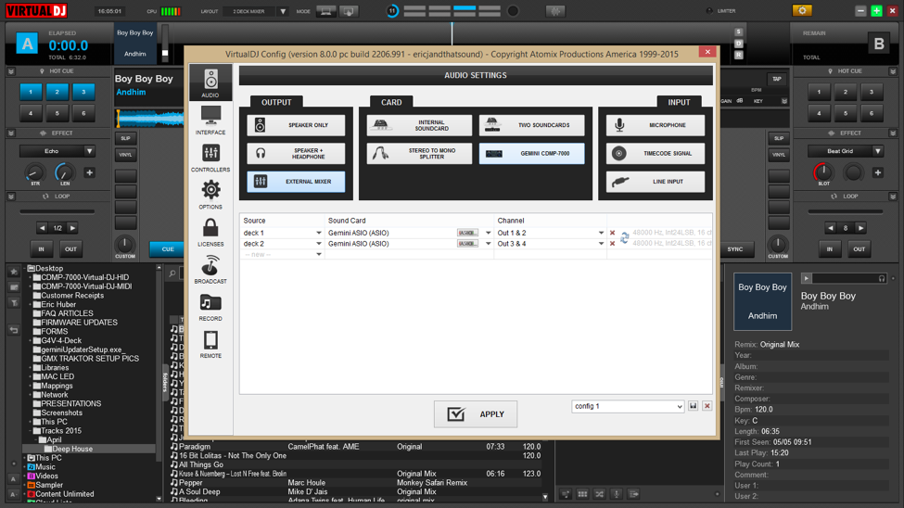This screenshot has width=904, height=508.
Task: Go to the Options gear section
Action: point(210,195)
